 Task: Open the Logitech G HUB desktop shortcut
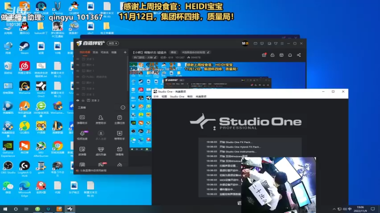[25, 169]
